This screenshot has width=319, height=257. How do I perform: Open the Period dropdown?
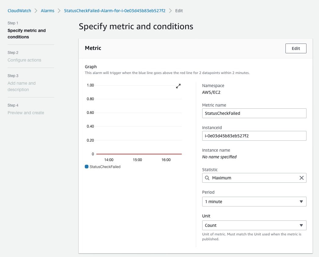click(x=254, y=202)
